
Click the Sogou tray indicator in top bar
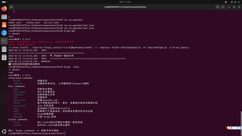(226, 2)
